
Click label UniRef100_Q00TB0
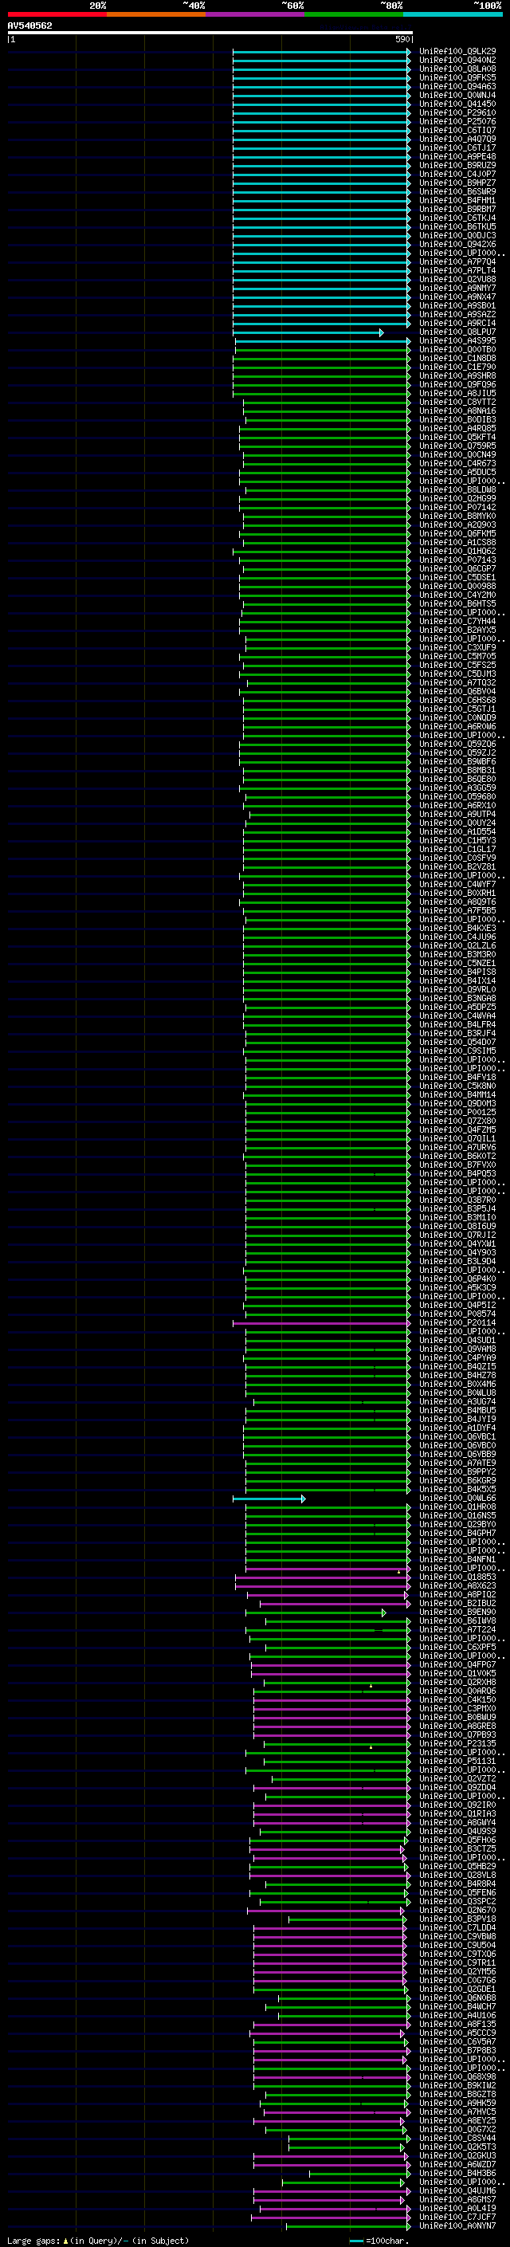point(457,350)
